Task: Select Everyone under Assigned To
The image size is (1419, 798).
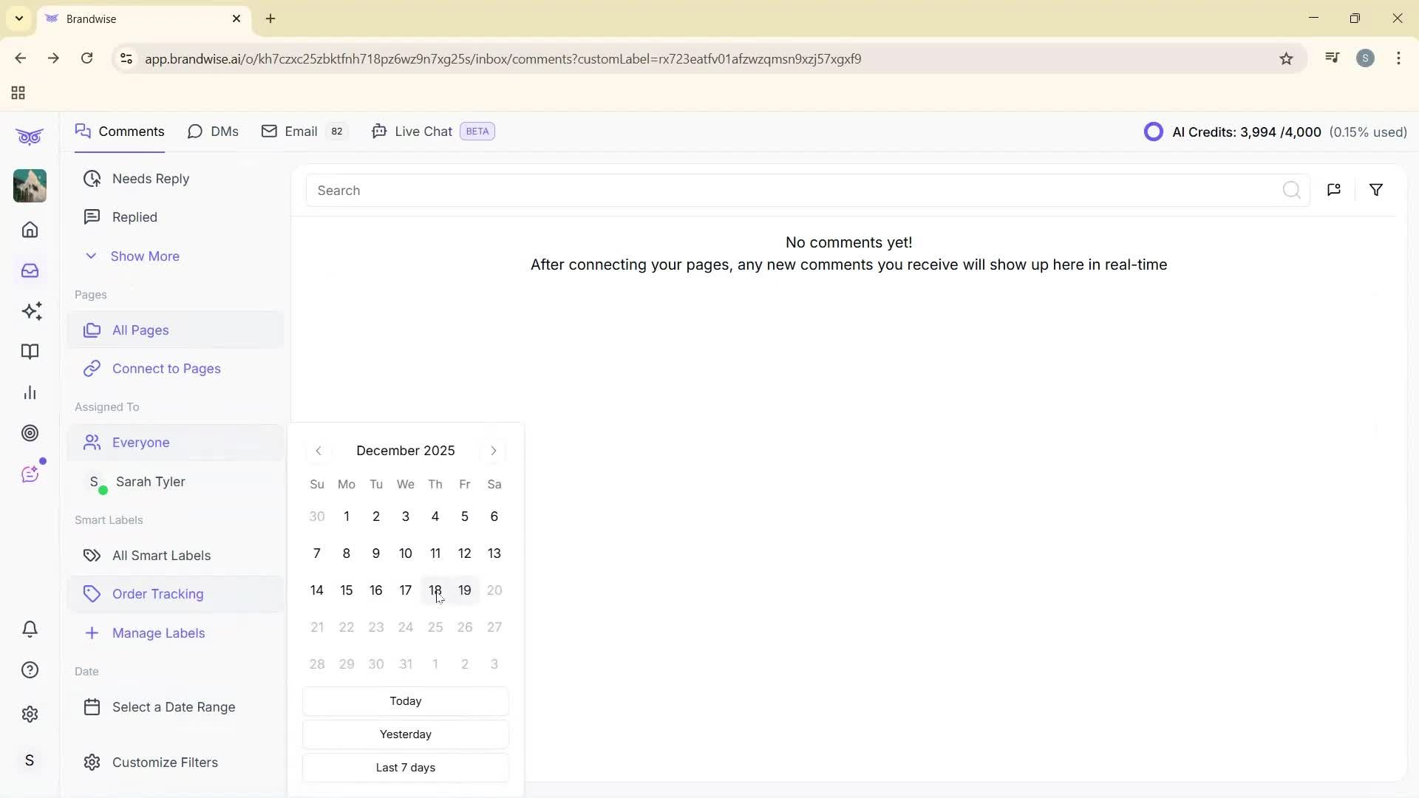Action: point(139,443)
